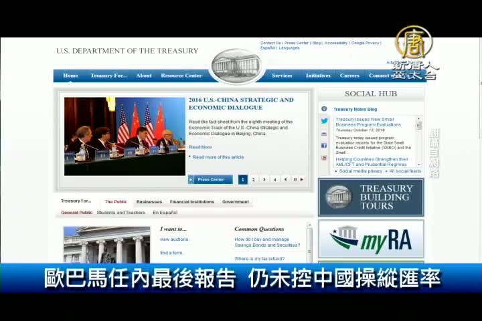Pause the slideshow with the pause button
Image resolution: width=482 pixels, height=321 pixels.
coord(295,179)
